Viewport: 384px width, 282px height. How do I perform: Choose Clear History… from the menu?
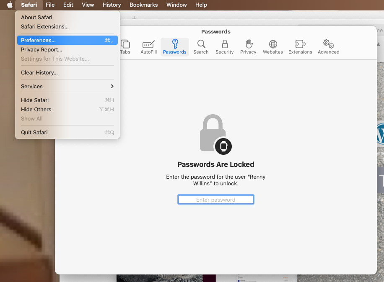pyautogui.click(x=39, y=73)
